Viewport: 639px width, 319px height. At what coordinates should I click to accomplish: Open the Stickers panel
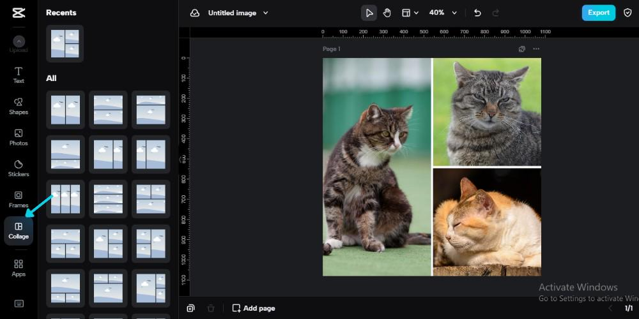(19, 168)
